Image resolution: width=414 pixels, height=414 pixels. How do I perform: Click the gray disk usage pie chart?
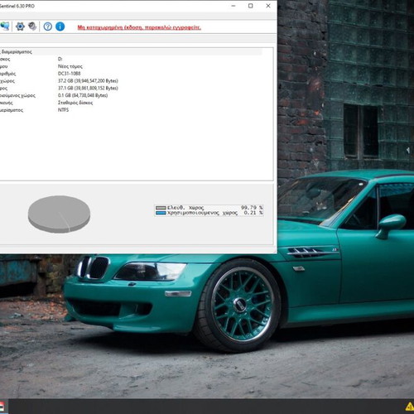pos(59,214)
